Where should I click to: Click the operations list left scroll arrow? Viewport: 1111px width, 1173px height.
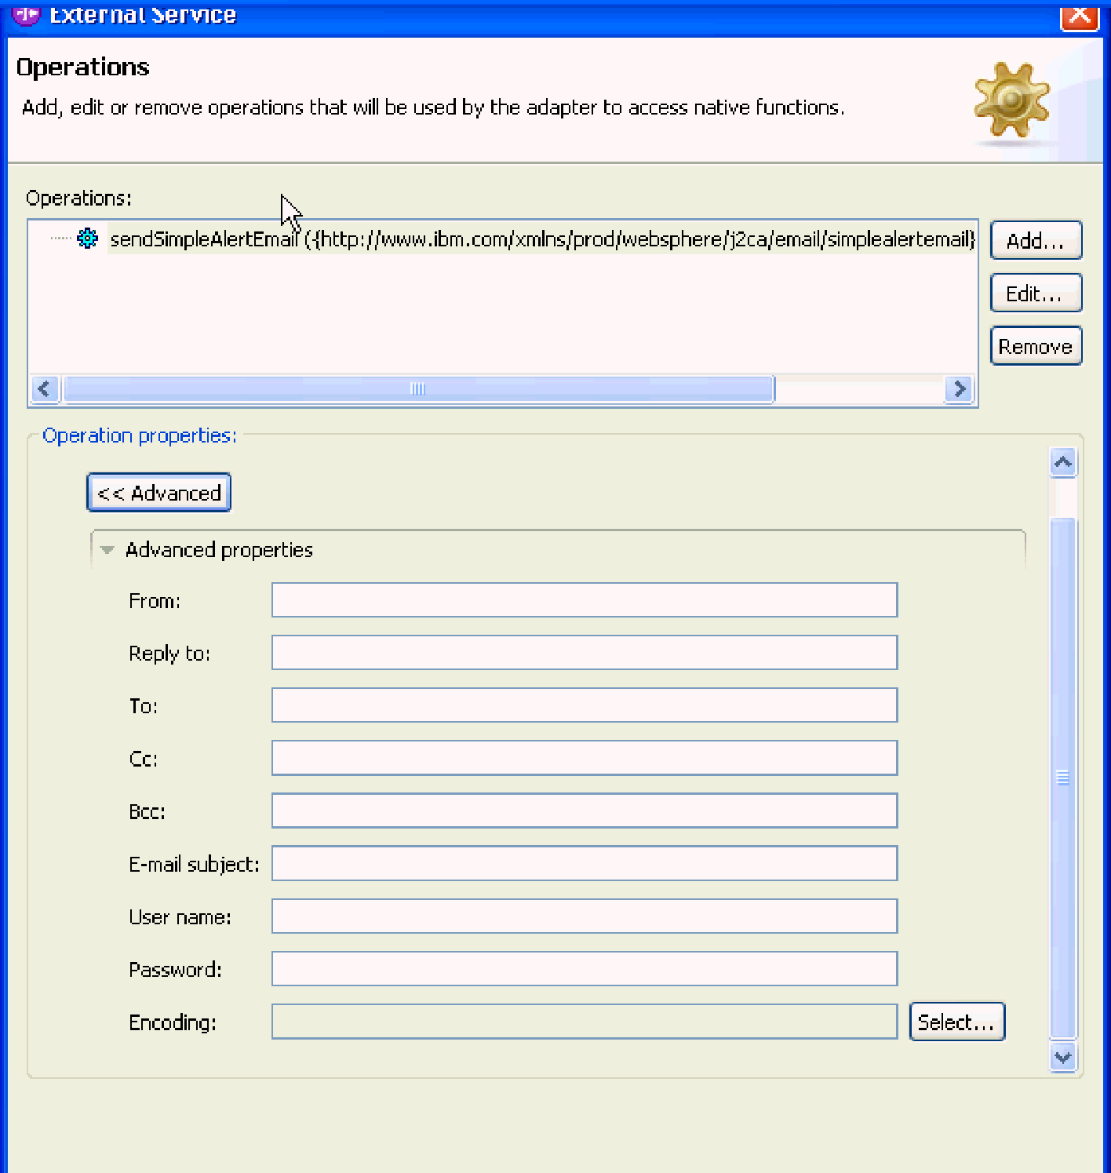(x=45, y=389)
